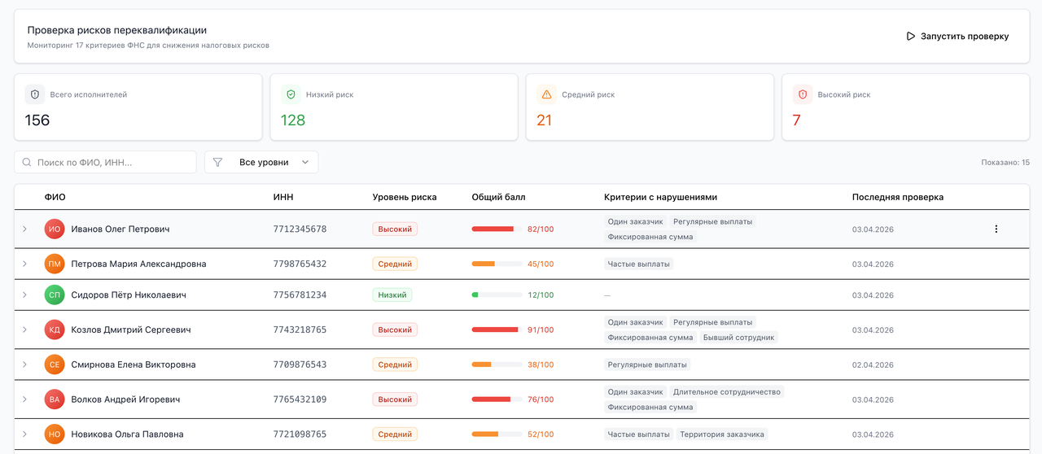
Task: Expand the row for Петрова Мария Александровна
Action: tap(25, 264)
